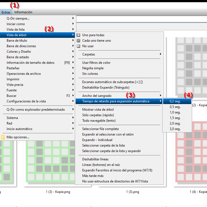Toggle 'Negrita simple' option

coord(119,68)
